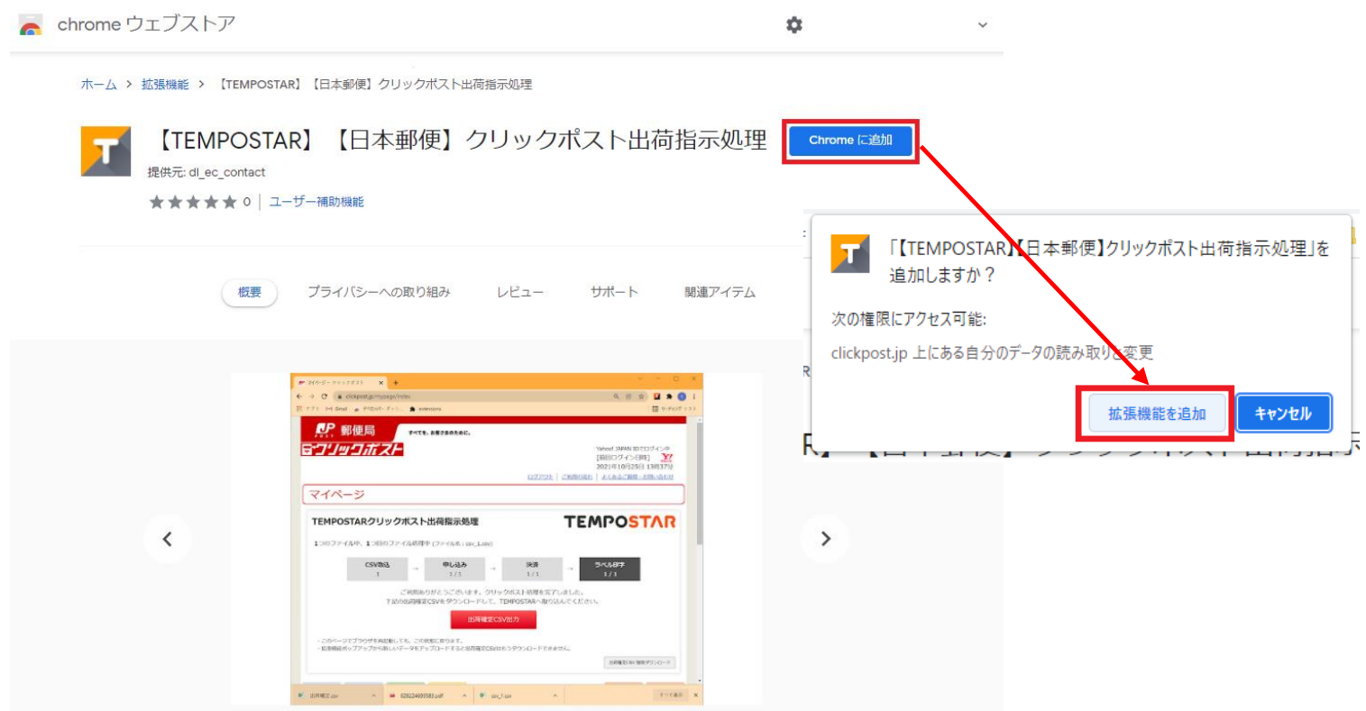Switch to プライバシーへの取り組み tab
The width and height of the screenshot is (1366, 711).
pos(379,292)
